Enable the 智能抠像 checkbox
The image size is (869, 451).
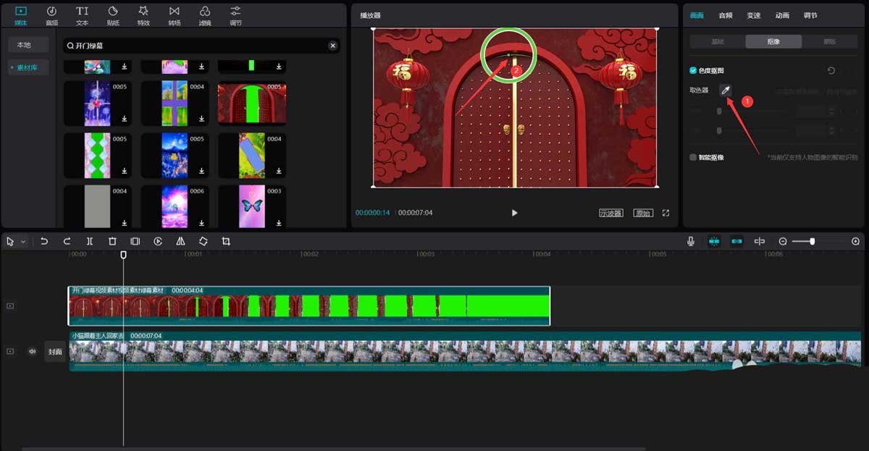(693, 157)
